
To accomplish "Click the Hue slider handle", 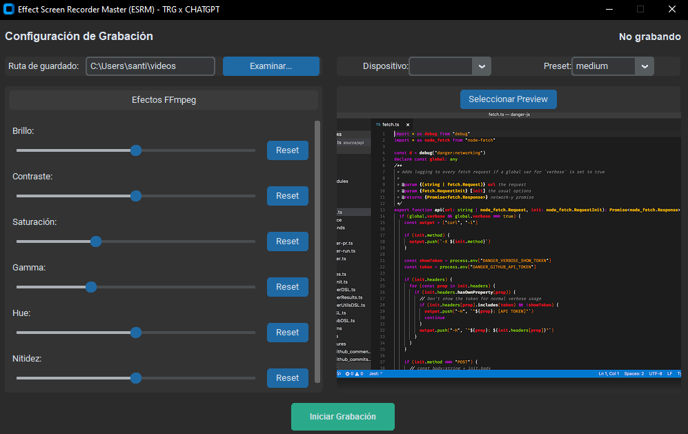I will pos(136,333).
